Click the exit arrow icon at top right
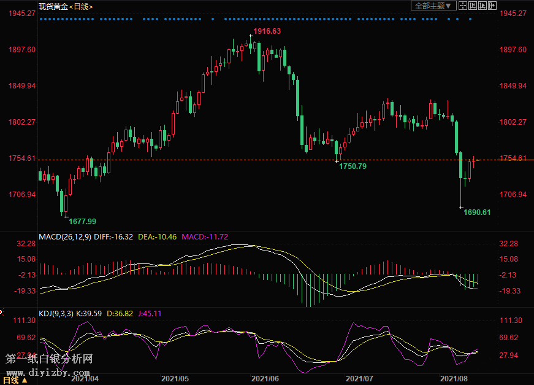 (492, 6)
